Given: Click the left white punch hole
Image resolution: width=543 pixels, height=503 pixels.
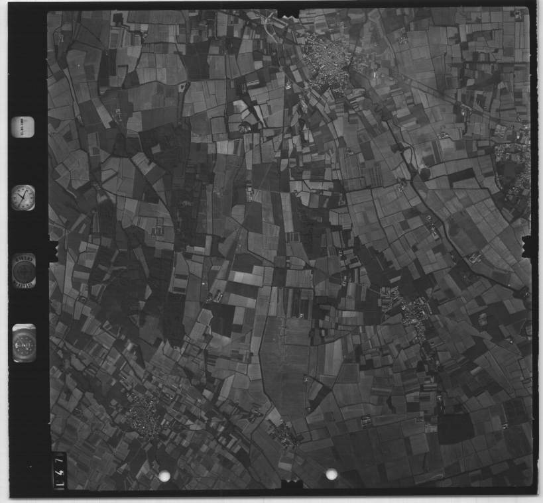Looking at the screenshot, I should tap(164, 475).
